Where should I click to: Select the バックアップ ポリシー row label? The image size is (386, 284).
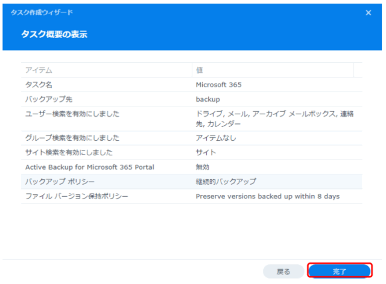59,181
